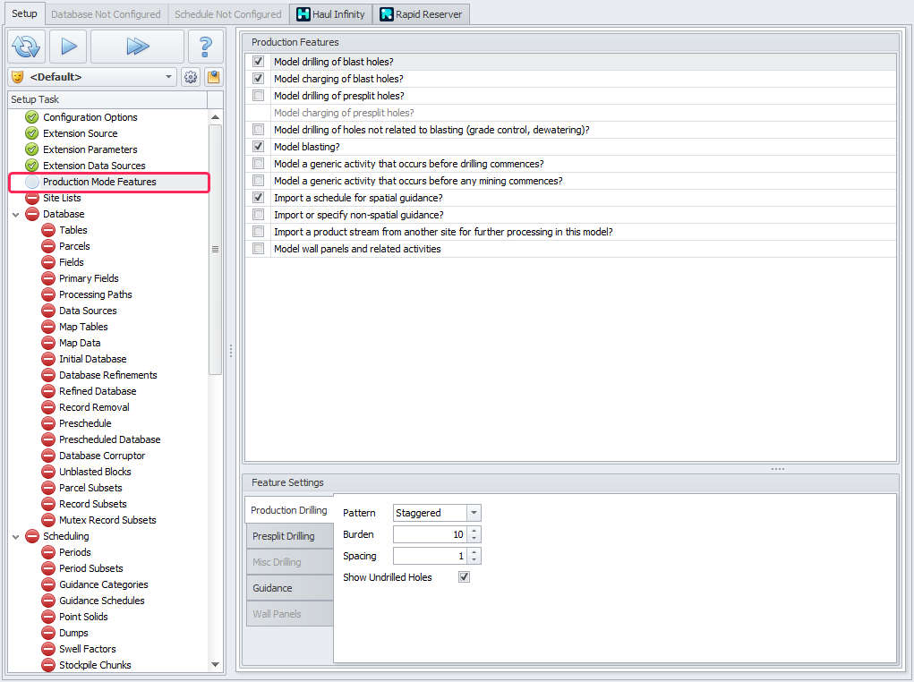914x682 pixels.
Task: Click red status icon next to Dumps
Action: click(48, 633)
